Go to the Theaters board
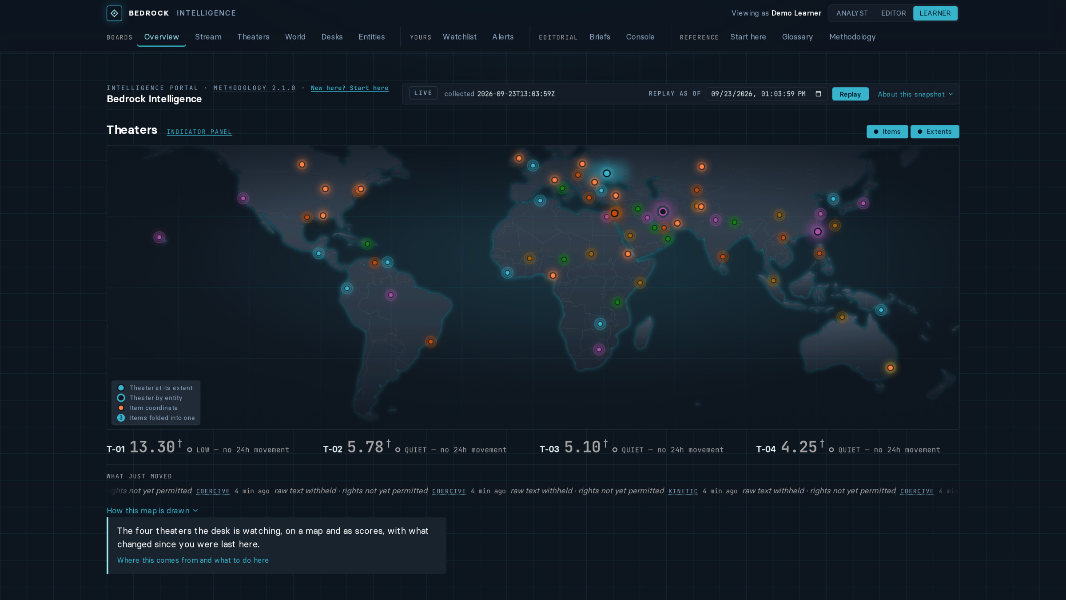 pos(253,37)
